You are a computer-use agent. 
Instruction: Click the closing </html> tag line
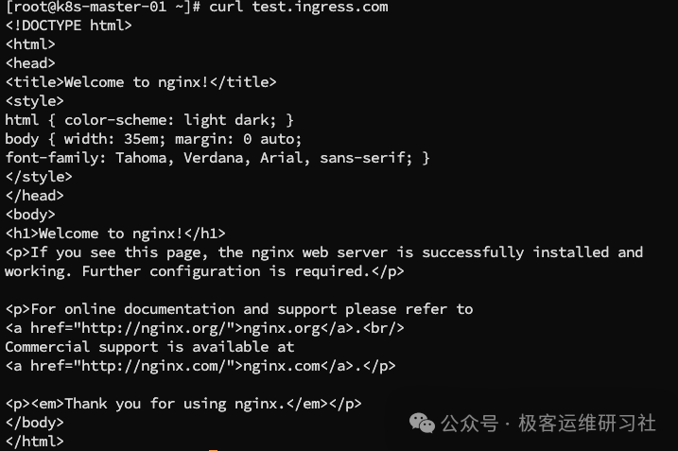pos(34,442)
